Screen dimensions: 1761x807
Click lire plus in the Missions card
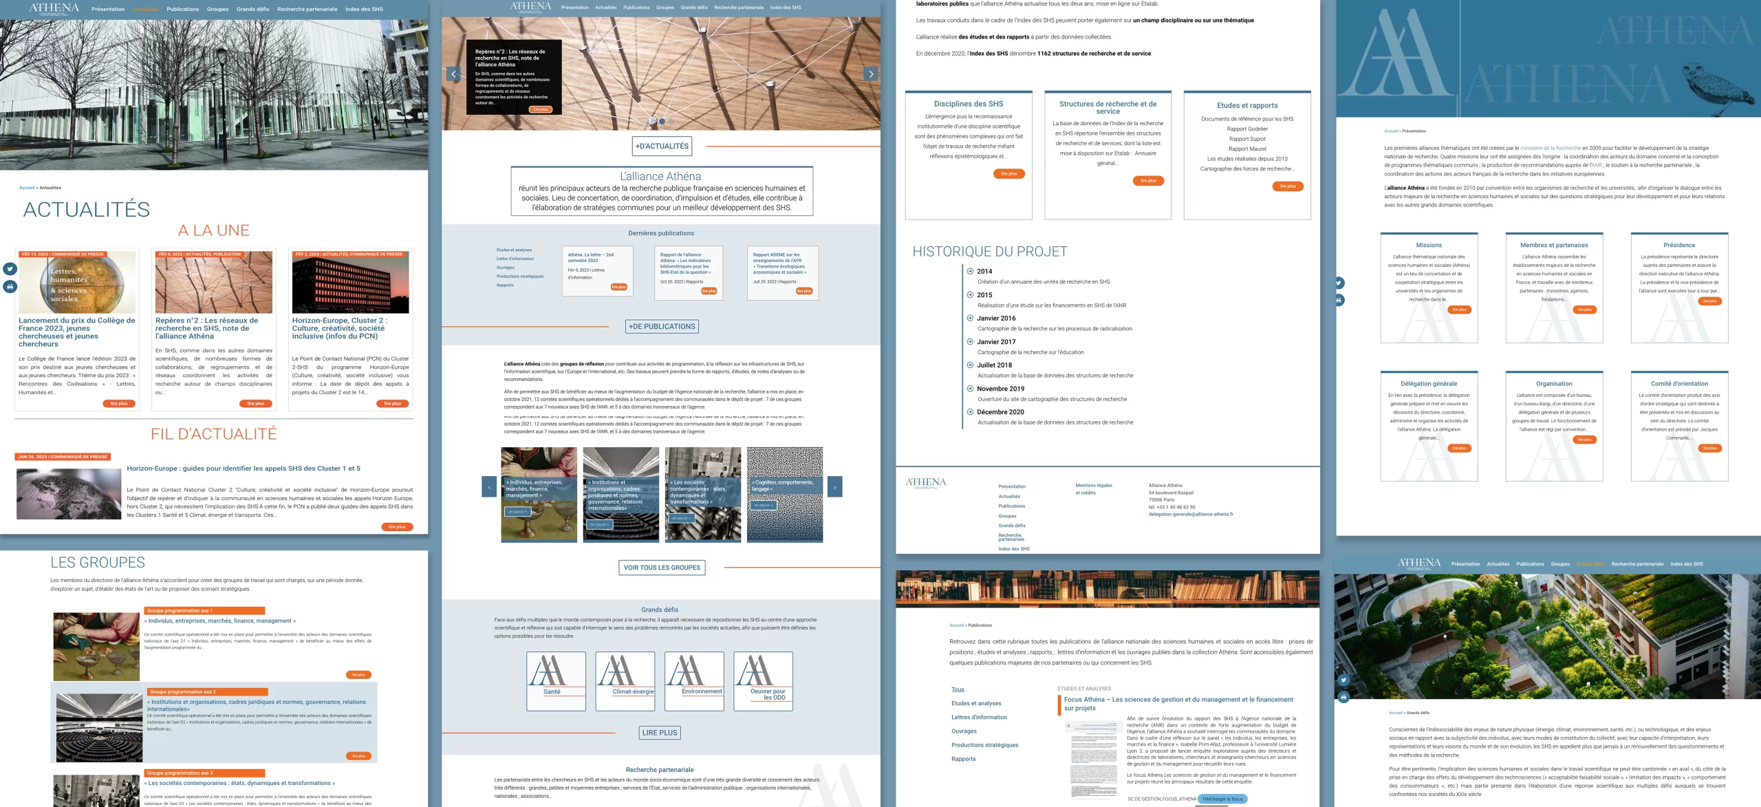pos(1459,310)
